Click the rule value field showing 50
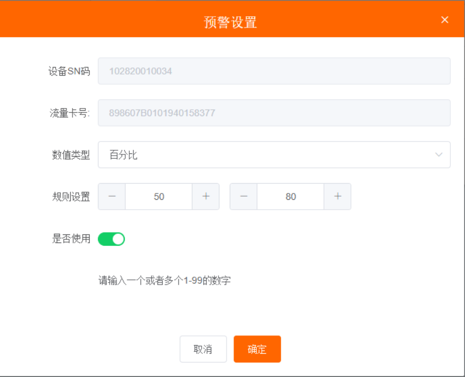Image resolution: width=465 pixels, height=377 pixels. (x=158, y=197)
